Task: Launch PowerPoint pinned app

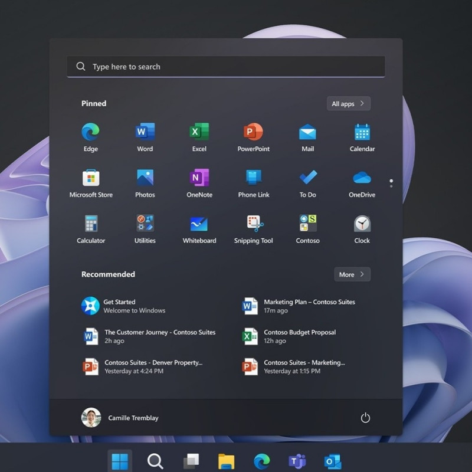Action: click(x=254, y=137)
